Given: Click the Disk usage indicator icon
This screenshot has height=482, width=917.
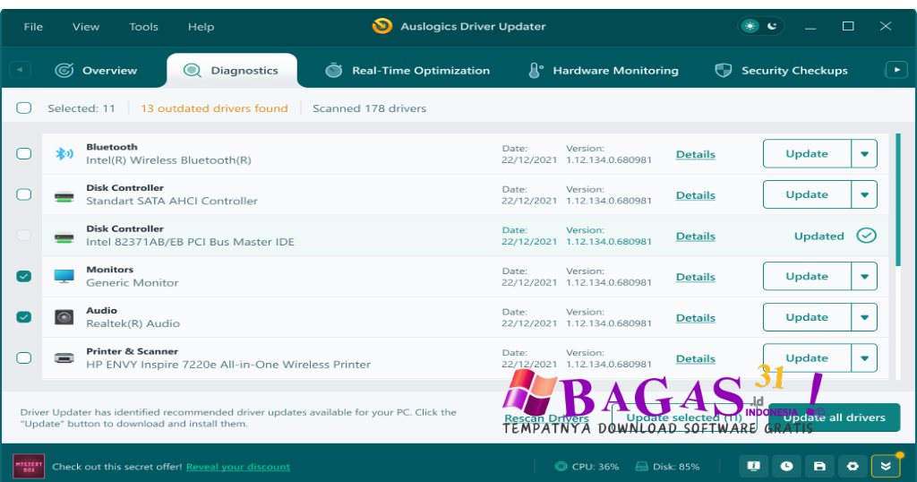Looking at the screenshot, I should point(641,466).
